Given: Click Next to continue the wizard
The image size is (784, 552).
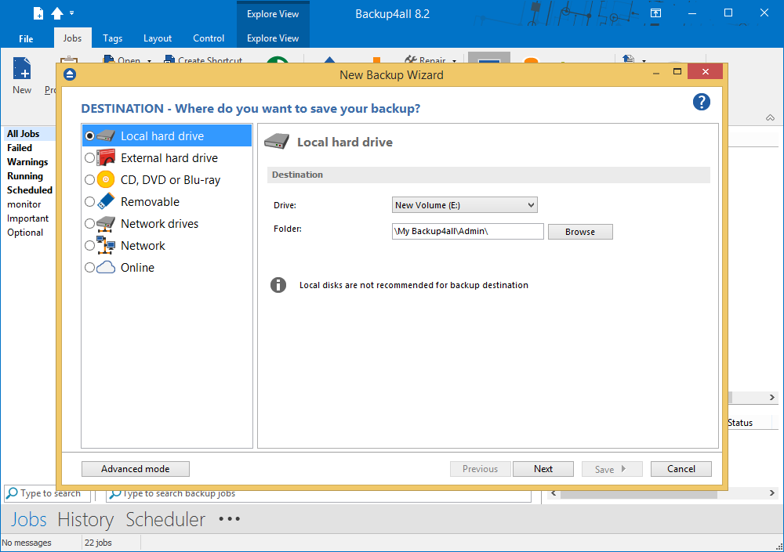Looking at the screenshot, I should tap(543, 469).
